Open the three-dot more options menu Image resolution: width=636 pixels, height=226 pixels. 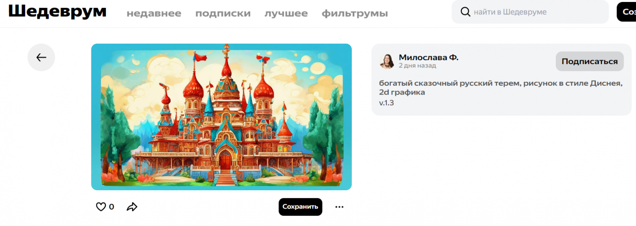pyautogui.click(x=339, y=207)
